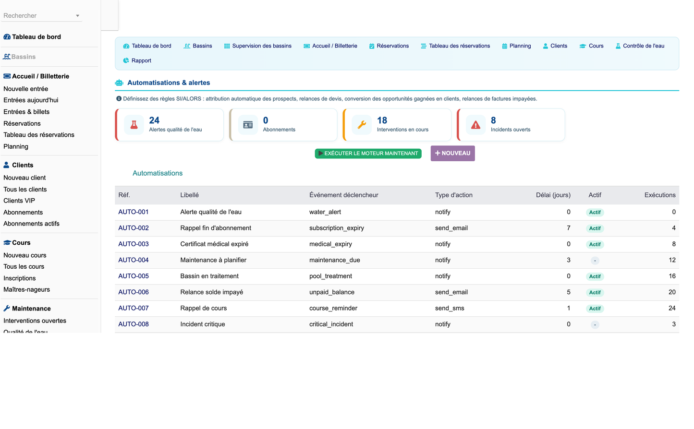Click 'critical_incident' trigger cell
694x429 pixels.
pos(331,324)
